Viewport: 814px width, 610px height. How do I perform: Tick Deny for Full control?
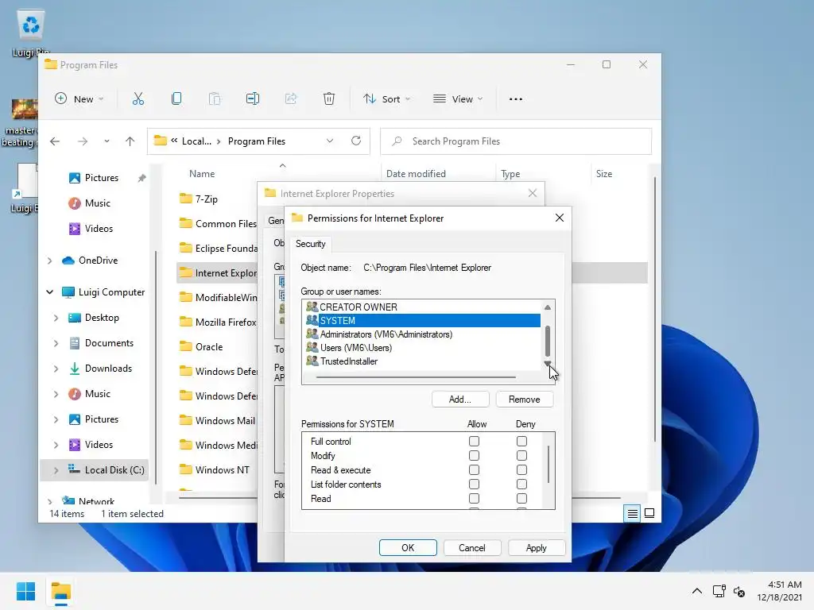pos(521,441)
